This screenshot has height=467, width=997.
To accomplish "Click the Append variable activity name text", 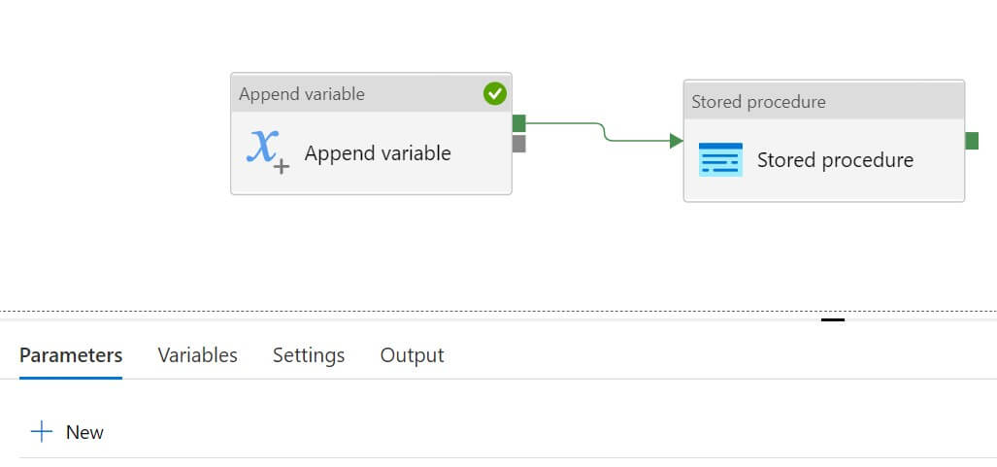I will tap(378, 153).
